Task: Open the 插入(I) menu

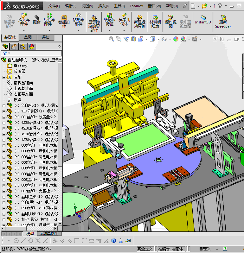Action: 103,6
